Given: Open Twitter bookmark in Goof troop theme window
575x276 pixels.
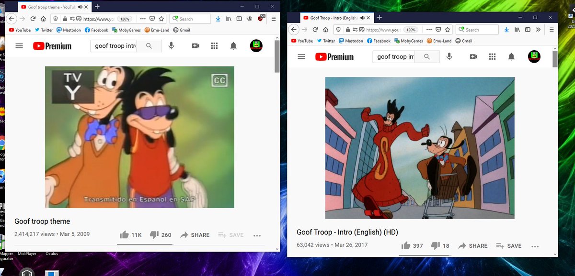Looking at the screenshot, I should click(x=44, y=30).
